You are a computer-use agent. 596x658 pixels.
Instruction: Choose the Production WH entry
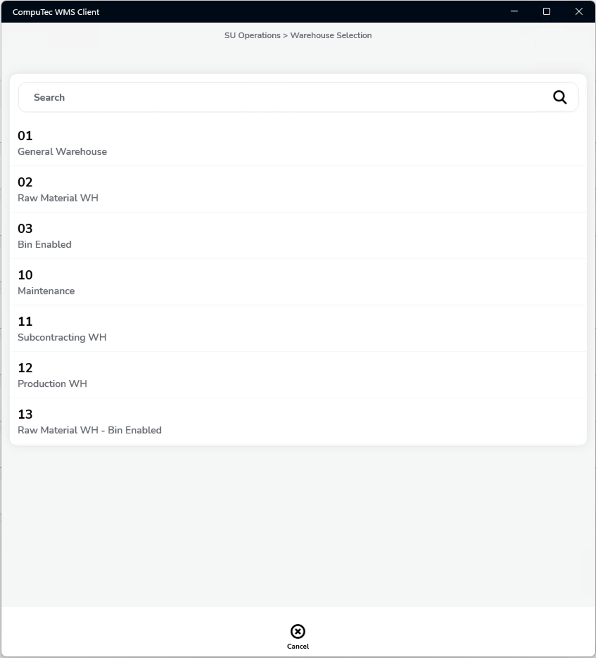(52, 384)
